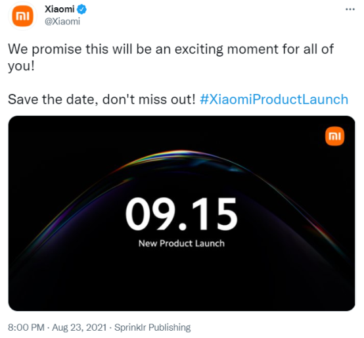Image resolution: width=364 pixels, height=338 pixels.
Task: Click the large 09.15 date text
Action: [181, 214]
